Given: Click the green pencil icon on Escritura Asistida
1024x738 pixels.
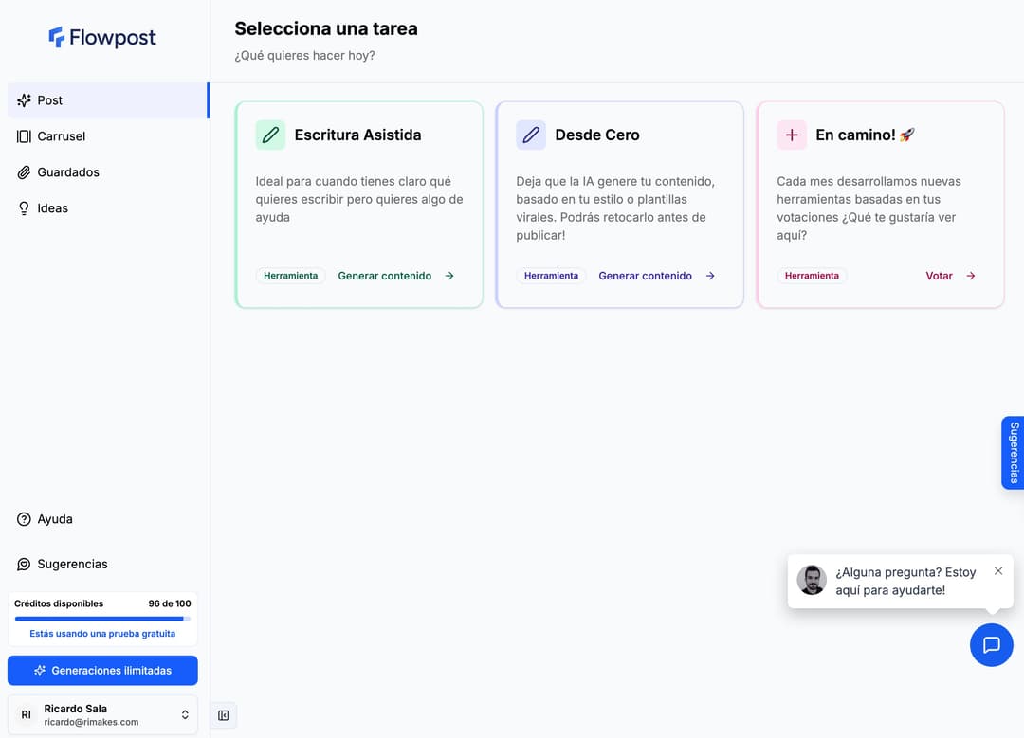Looking at the screenshot, I should click(x=270, y=135).
